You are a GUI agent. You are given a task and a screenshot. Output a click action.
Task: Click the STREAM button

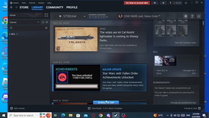(68, 16)
